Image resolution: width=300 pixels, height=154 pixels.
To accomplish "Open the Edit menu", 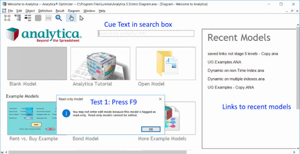I will tap(19, 11).
